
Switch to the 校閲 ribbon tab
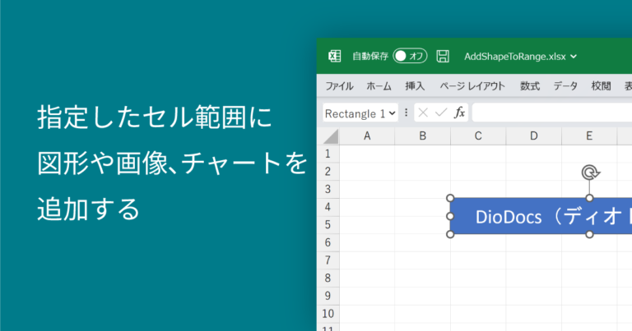[601, 85]
